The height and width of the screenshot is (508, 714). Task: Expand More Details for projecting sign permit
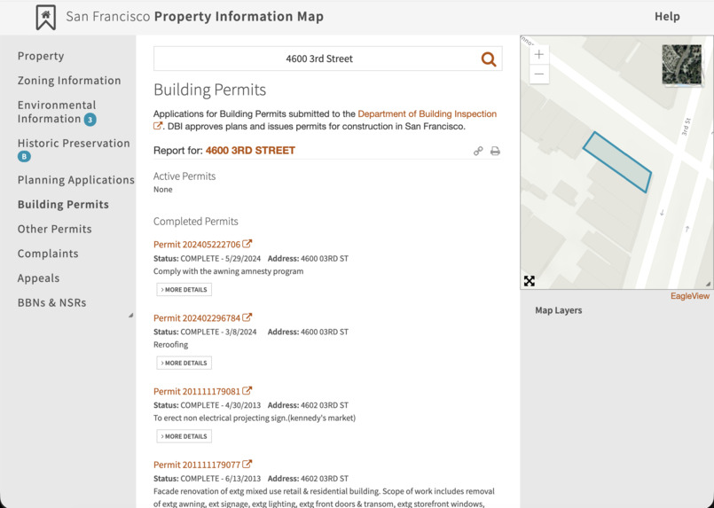click(x=184, y=436)
